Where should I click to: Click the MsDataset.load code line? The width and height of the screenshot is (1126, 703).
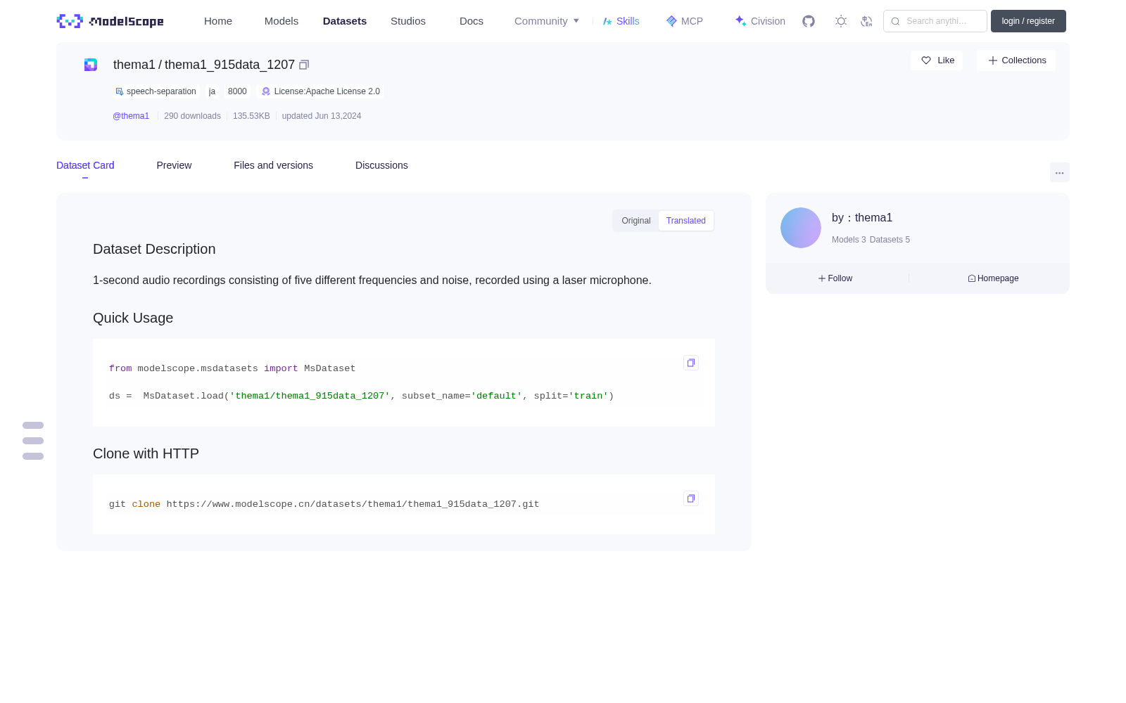[x=362, y=396]
